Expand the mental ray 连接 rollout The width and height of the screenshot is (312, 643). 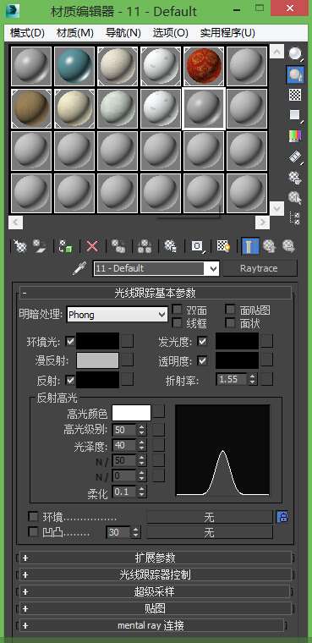point(151,626)
